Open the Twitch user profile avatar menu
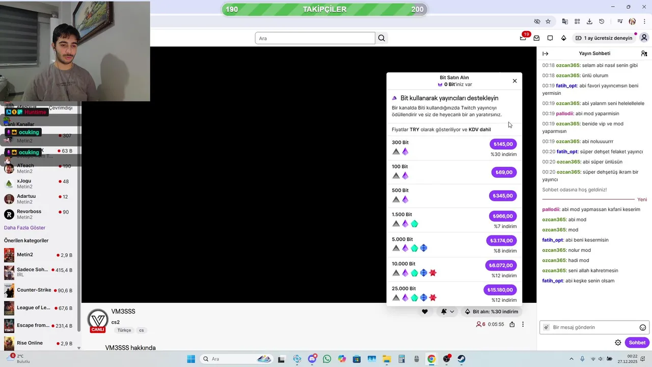The image size is (652, 367). coord(644,38)
